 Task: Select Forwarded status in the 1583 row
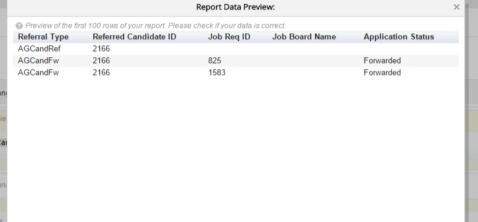(382, 73)
